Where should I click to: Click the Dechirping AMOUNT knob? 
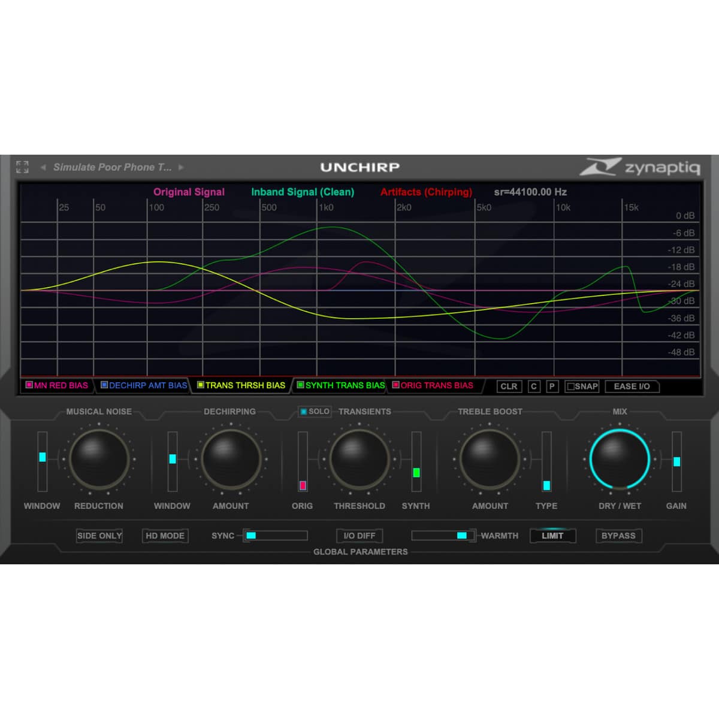(231, 460)
